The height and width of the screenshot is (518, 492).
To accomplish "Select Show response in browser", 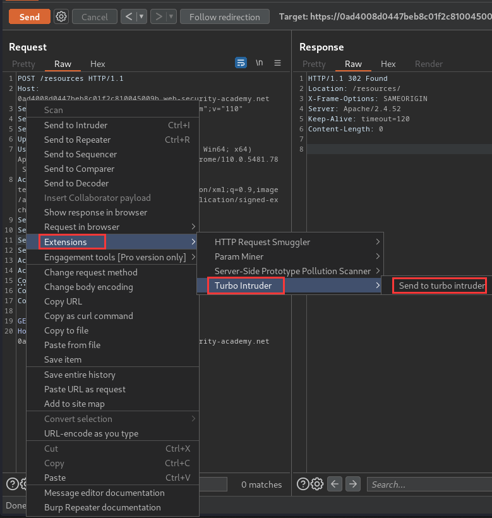I will tap(112, 212).
